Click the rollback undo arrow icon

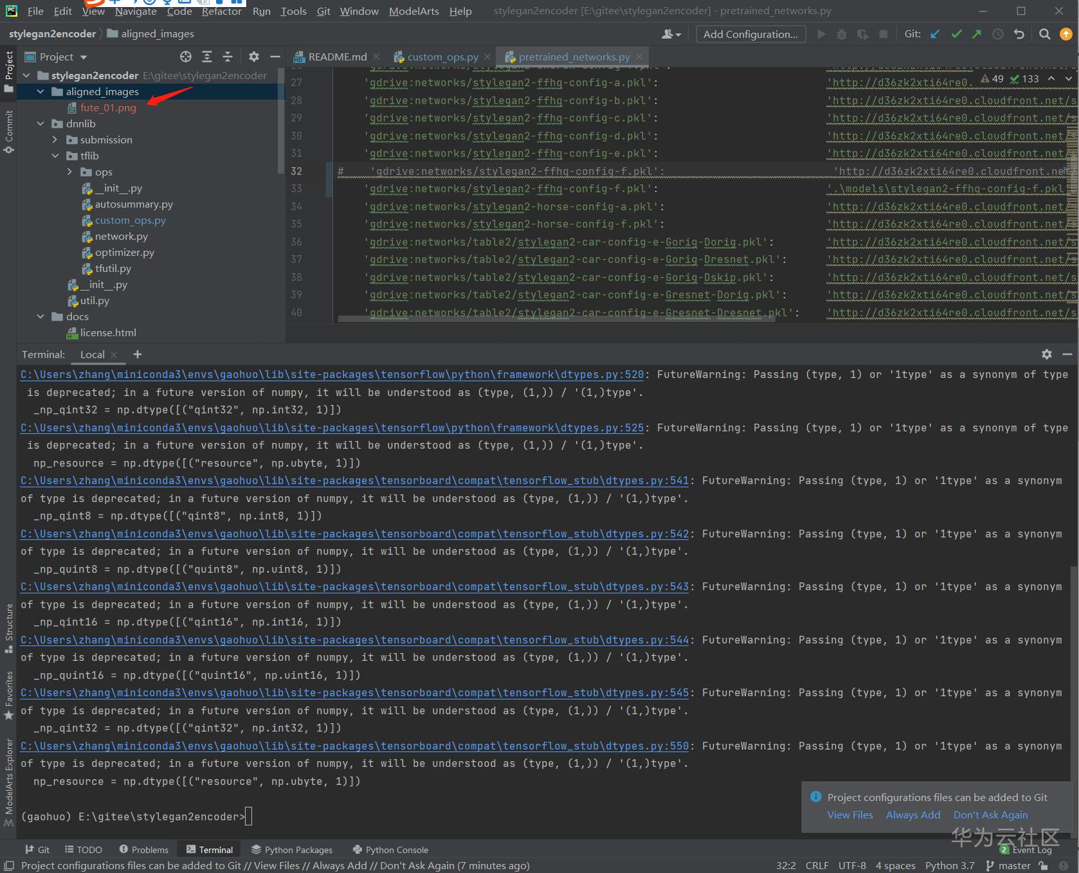(x=1019, y=34)
